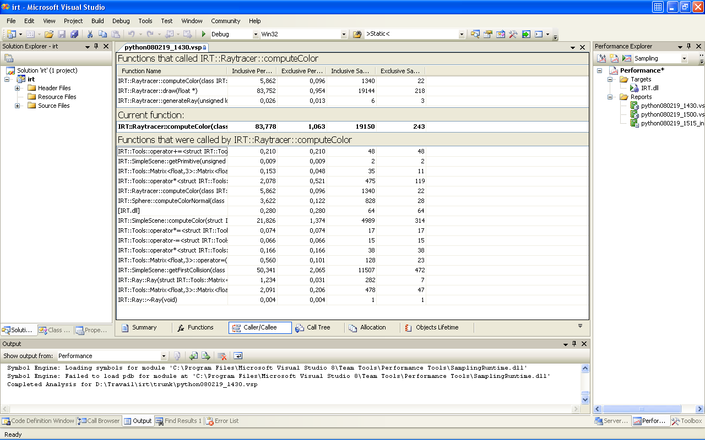Screen dimensions: 705x440
Task: Click the New Performance Session icon
Action: 614,58
